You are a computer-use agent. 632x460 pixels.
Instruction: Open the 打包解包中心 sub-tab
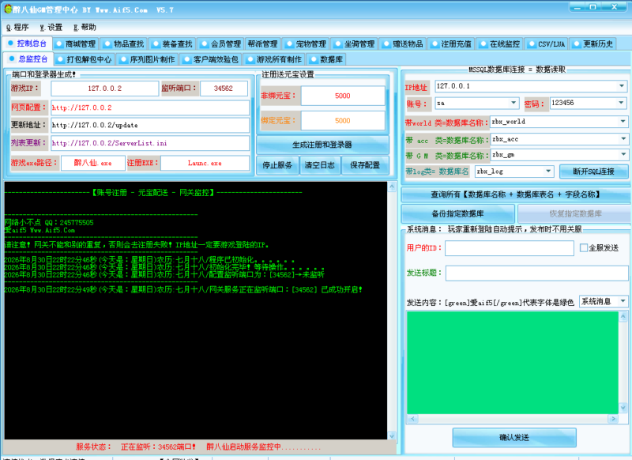[85, 59]
